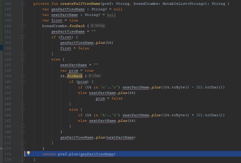Collapse the inner else block at line 165
This screenshot has width=241, height=163.
click(x=23, y=109)
